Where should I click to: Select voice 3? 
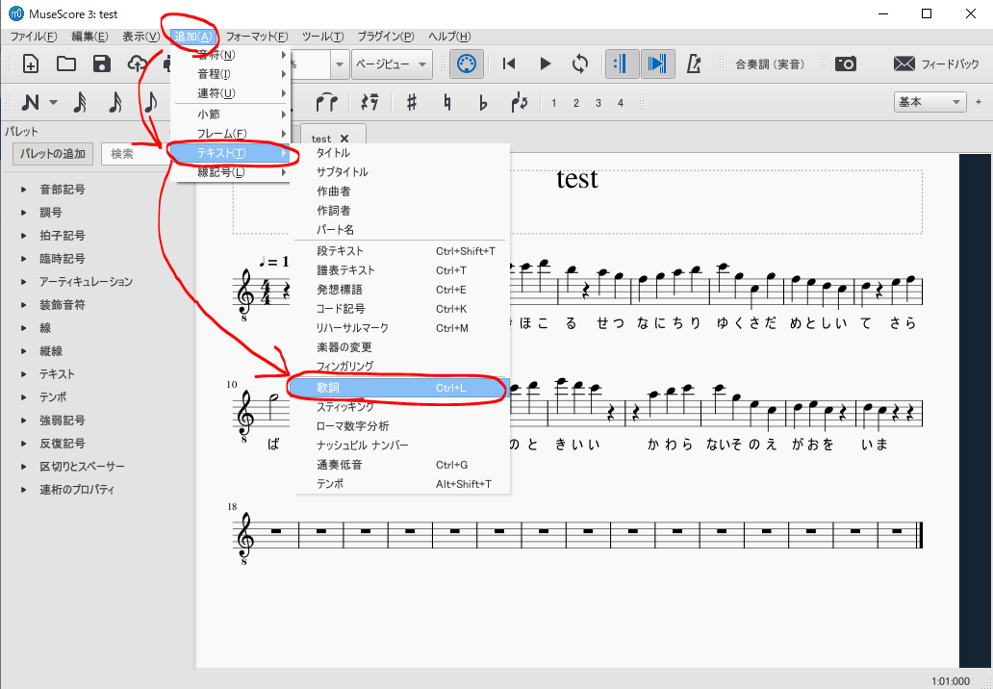[598, 103]
